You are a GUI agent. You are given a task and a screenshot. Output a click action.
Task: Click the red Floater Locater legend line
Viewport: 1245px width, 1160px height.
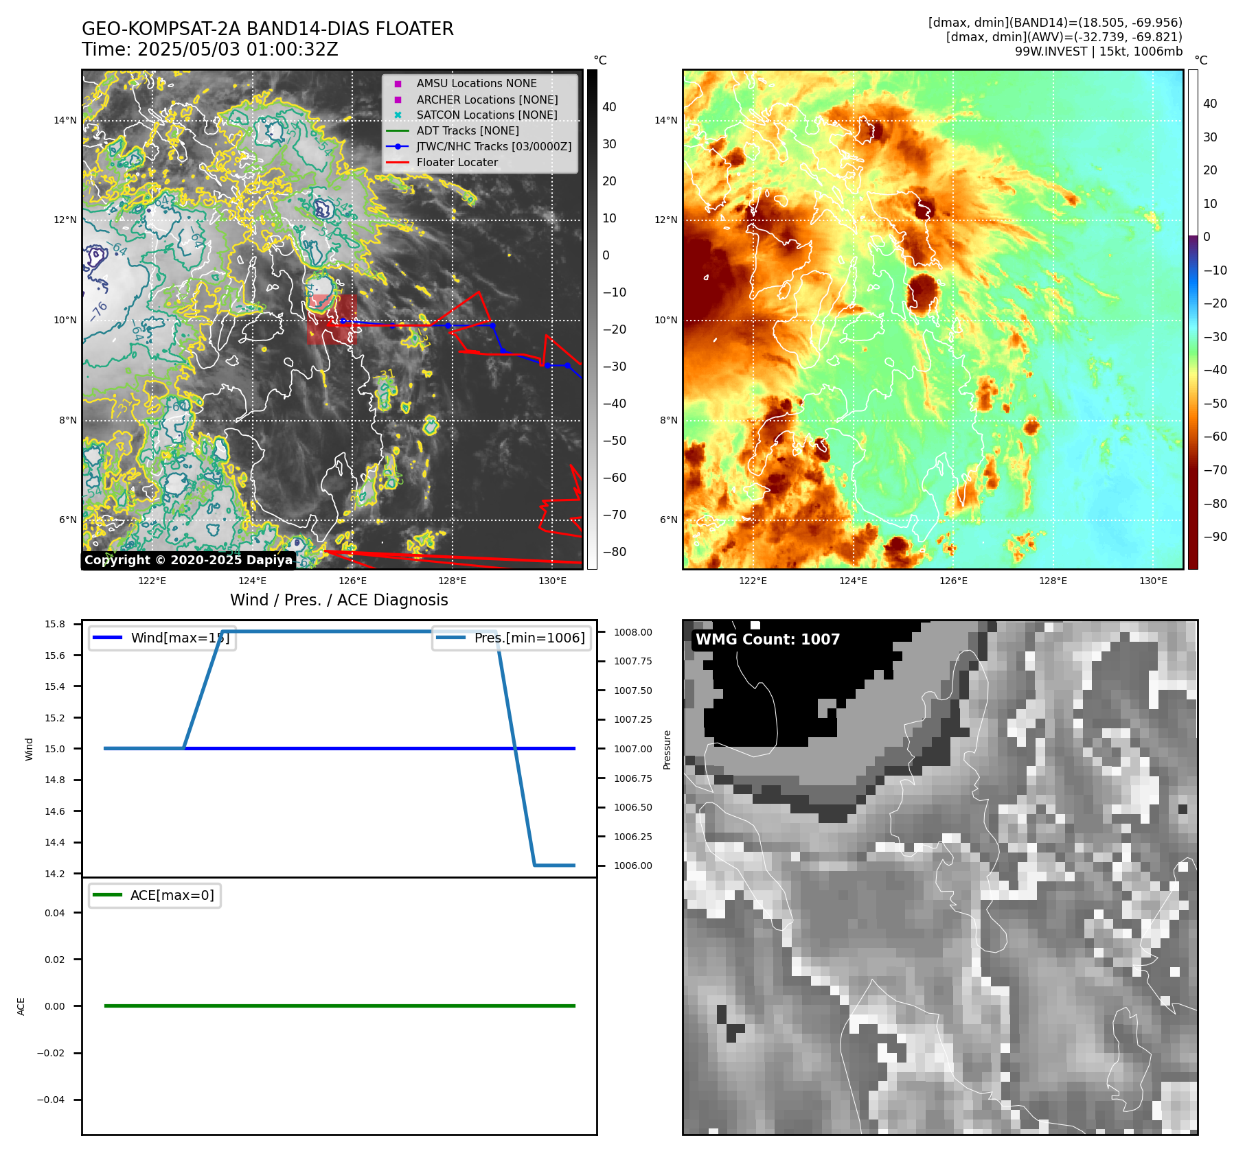pos(398,162)
